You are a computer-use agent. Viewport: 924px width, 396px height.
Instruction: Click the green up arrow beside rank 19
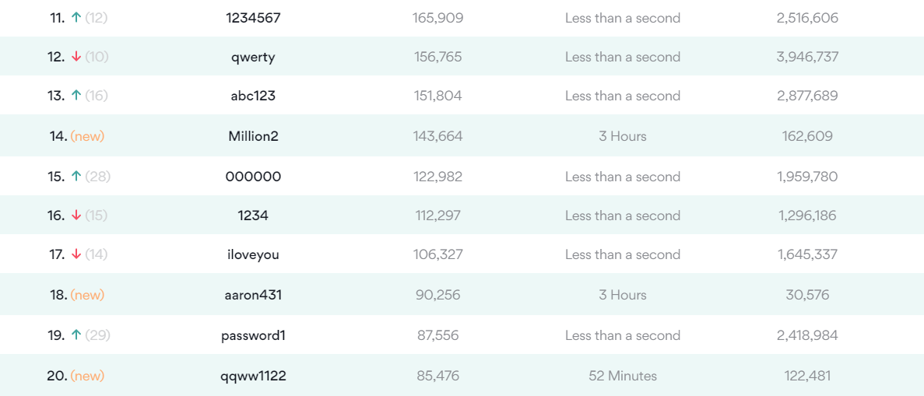76,335
